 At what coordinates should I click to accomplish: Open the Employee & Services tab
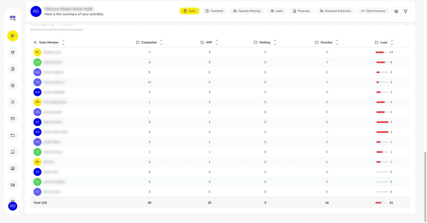click(x=335, y=11)
